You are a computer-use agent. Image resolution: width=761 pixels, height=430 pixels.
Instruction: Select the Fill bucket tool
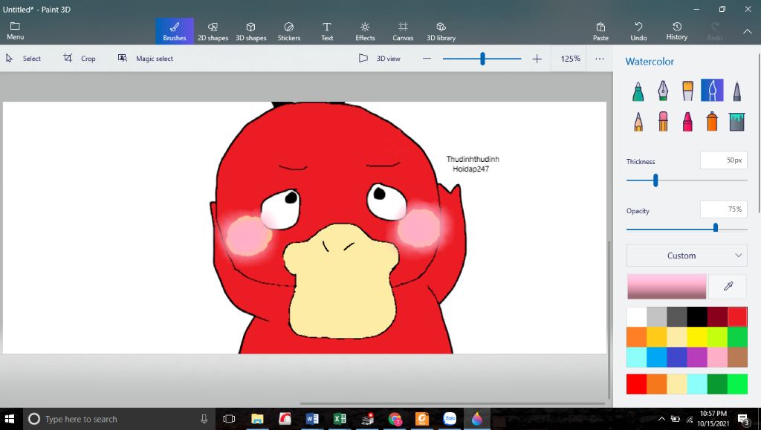tap(736, 121)
